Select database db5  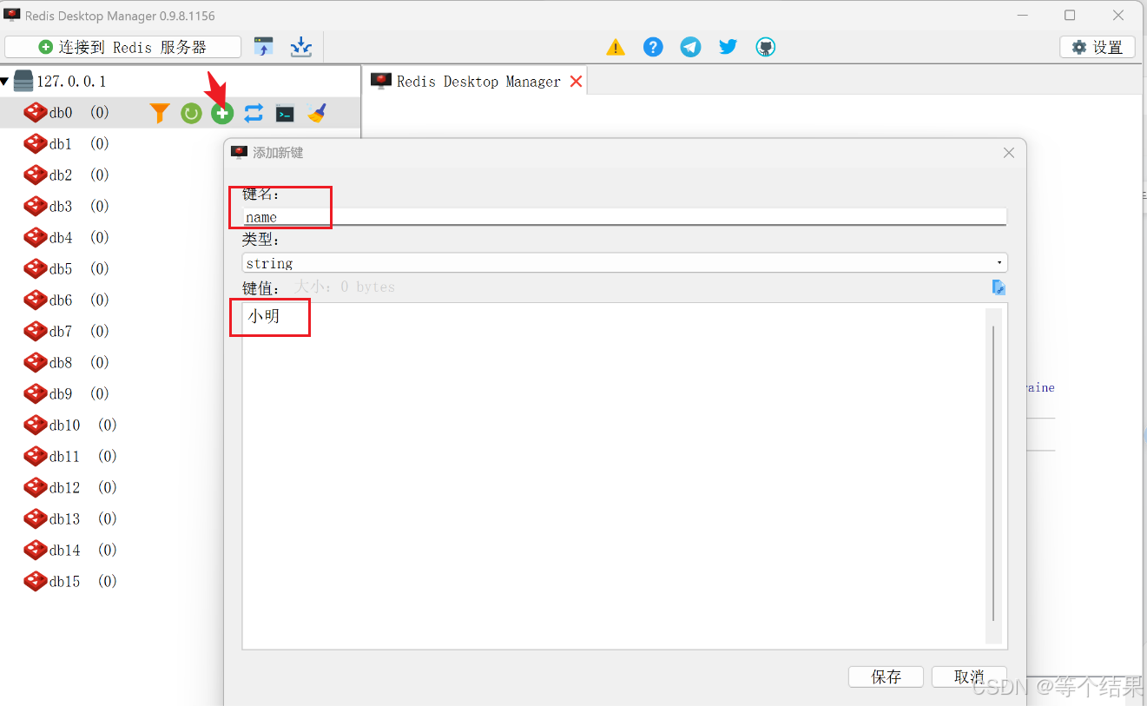[x=66, y=269]
